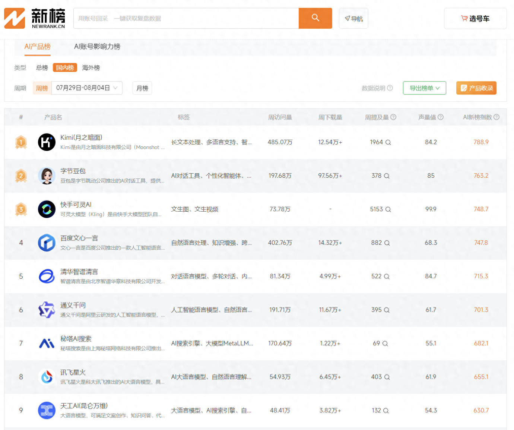Click the 630.7 index value

(x=481, y=410)
